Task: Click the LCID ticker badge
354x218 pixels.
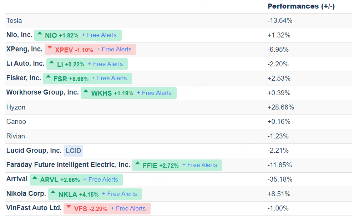Action: (73, 151)
